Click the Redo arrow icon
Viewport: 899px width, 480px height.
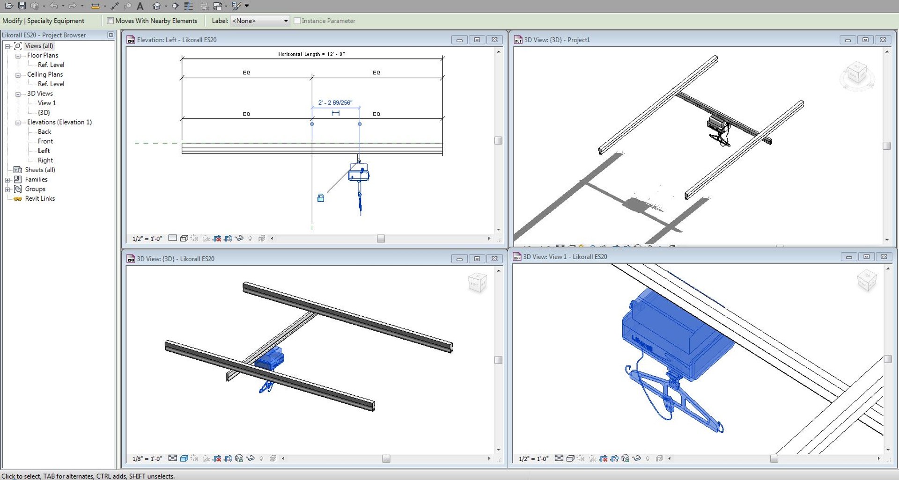pos(73,6)
